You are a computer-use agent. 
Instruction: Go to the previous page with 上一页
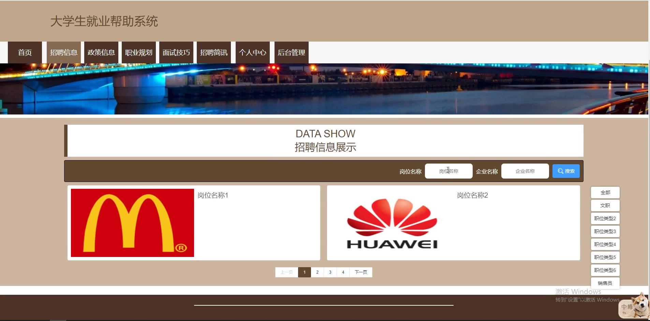(x=286, y=272)
